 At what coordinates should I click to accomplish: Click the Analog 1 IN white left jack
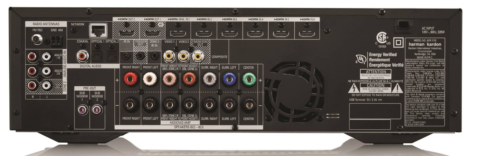pyautogui.click(x=47, y=57)
